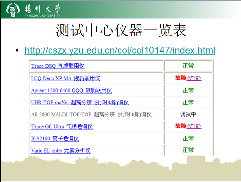
Task: Select AB 5800 MALDI-TOF/TOF row text
Action: [91, 114]
